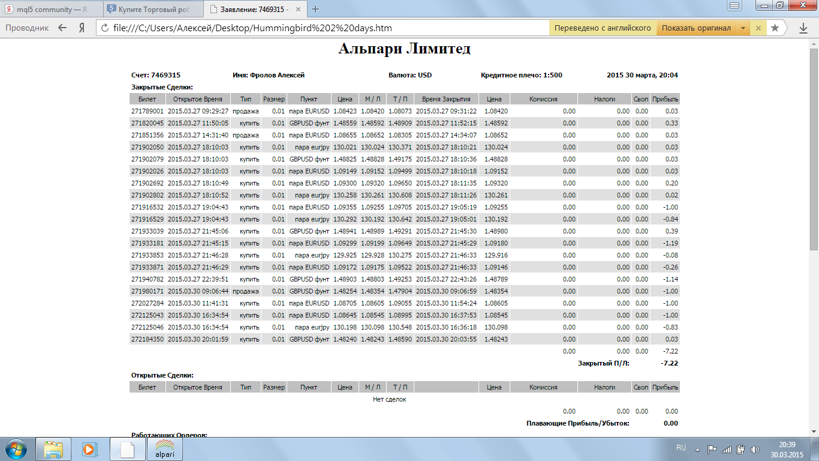Launch the media player taskbar icon
The width and height of the screenshot is (819, 461).
89,448
